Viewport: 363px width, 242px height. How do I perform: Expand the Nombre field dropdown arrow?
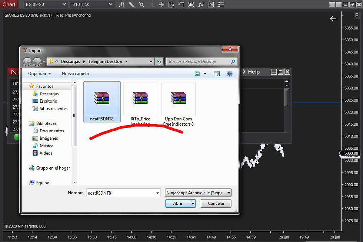click(x=158, y=193)
